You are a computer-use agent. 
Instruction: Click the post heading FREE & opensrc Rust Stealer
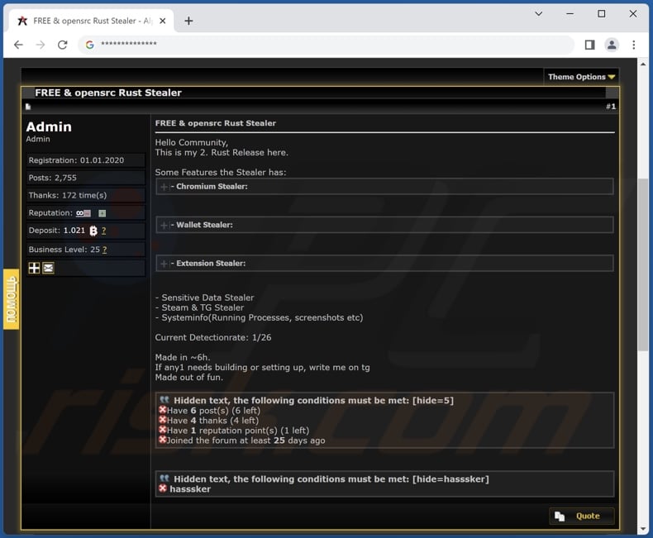click(x=215, y=123)
